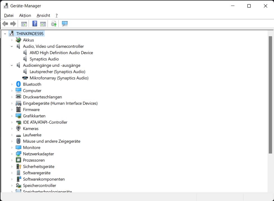Screen dimensions: 274x201
Task: Expand the Grafikkarten category chevron
Action: click(12, 116)
